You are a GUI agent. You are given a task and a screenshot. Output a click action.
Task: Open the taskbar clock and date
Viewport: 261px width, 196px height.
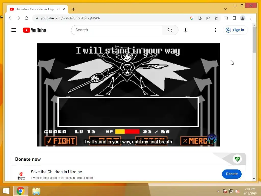[250, 191]
